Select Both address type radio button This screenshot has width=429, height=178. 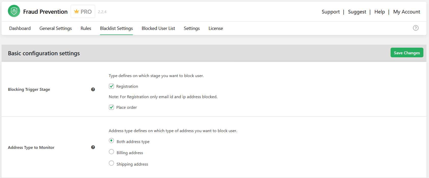(x=111, y=140)
